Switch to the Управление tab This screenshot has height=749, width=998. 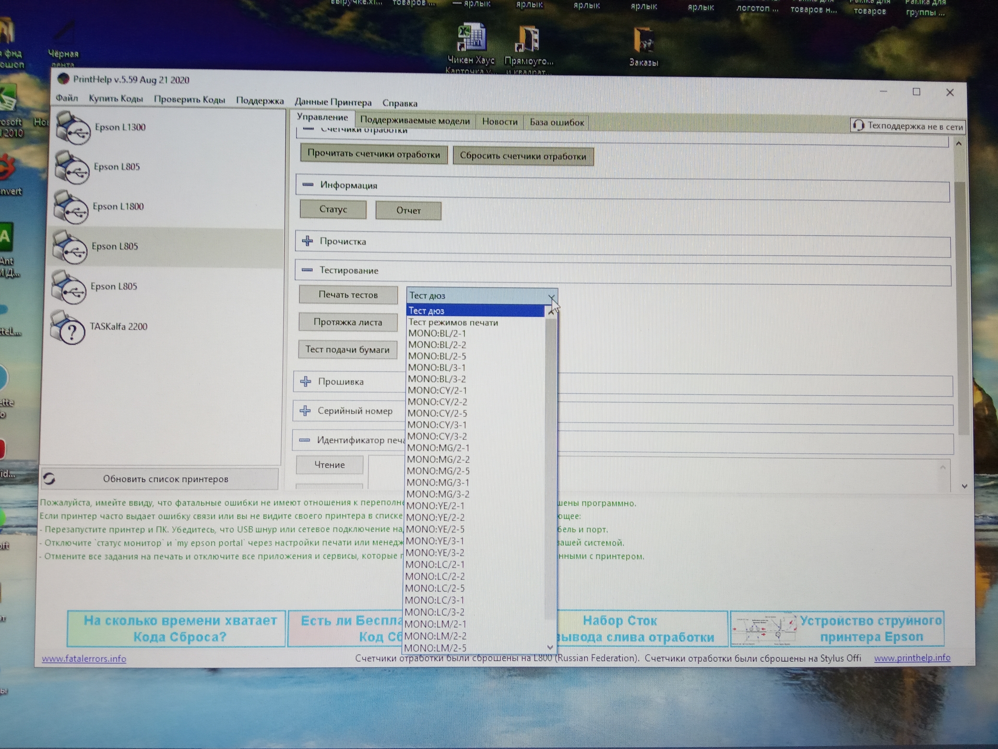click(x=322, y=118)
